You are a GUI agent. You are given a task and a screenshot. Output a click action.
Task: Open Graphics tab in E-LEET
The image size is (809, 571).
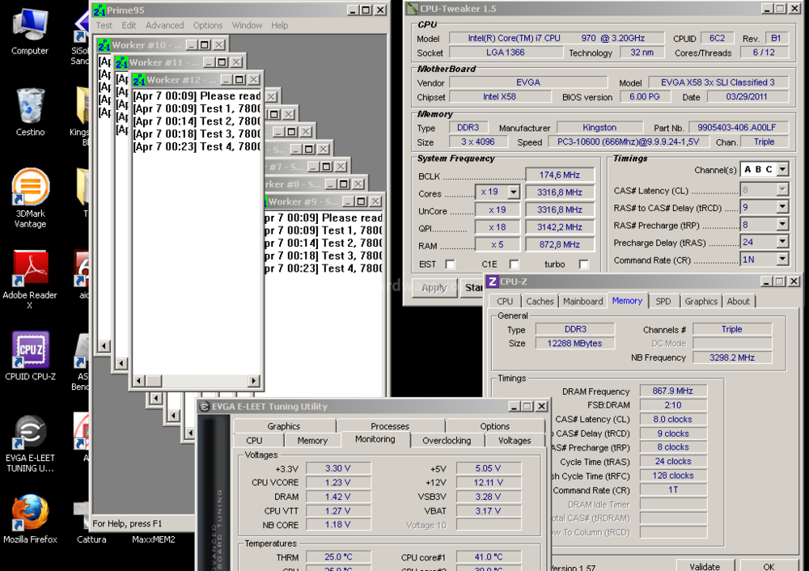click(284, 426)
